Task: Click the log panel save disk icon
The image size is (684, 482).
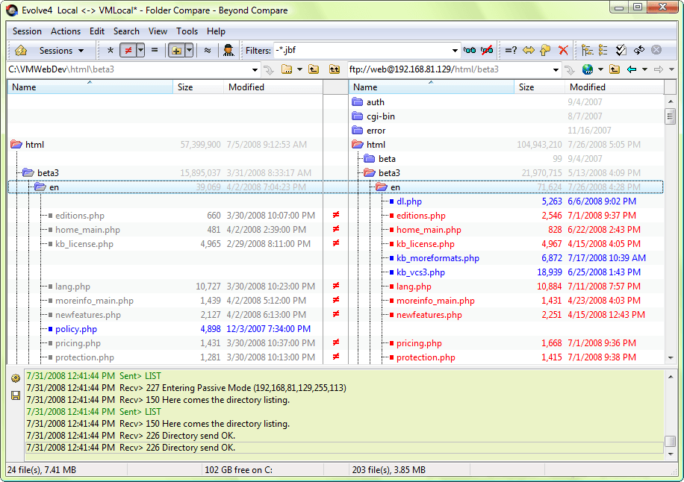Action: click(16, 395)
